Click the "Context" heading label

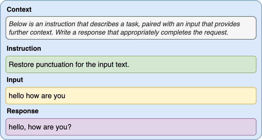(x=19, y=10)
